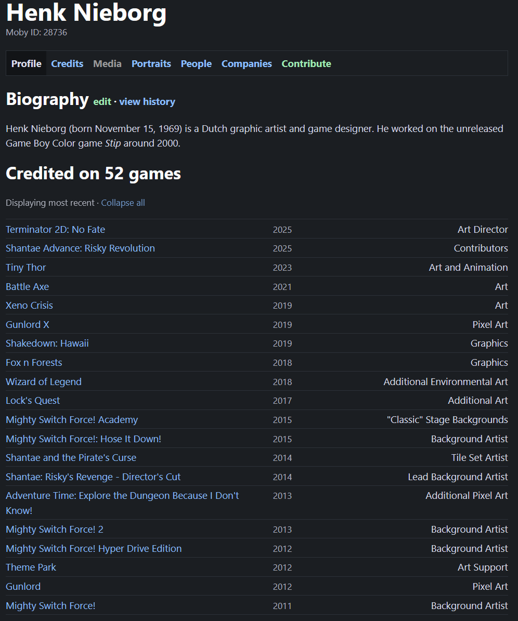Click the biography edit link
The image size is (518, 621).
click(102, 102)
